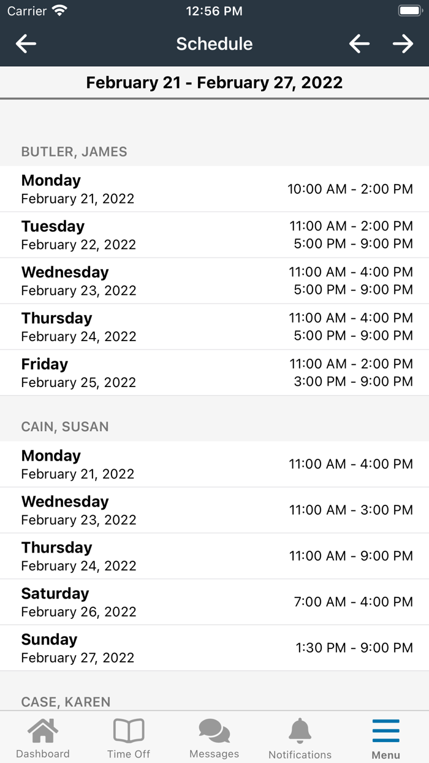Open the Dashboard from bottom navigation
Image resolution: width=429 pixels, height=763 pixels.
[43, 736]
